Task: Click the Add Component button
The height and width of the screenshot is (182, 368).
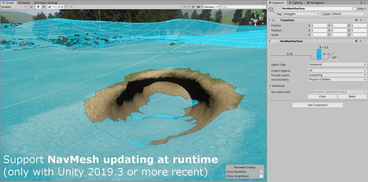Action: pos(317,105)
